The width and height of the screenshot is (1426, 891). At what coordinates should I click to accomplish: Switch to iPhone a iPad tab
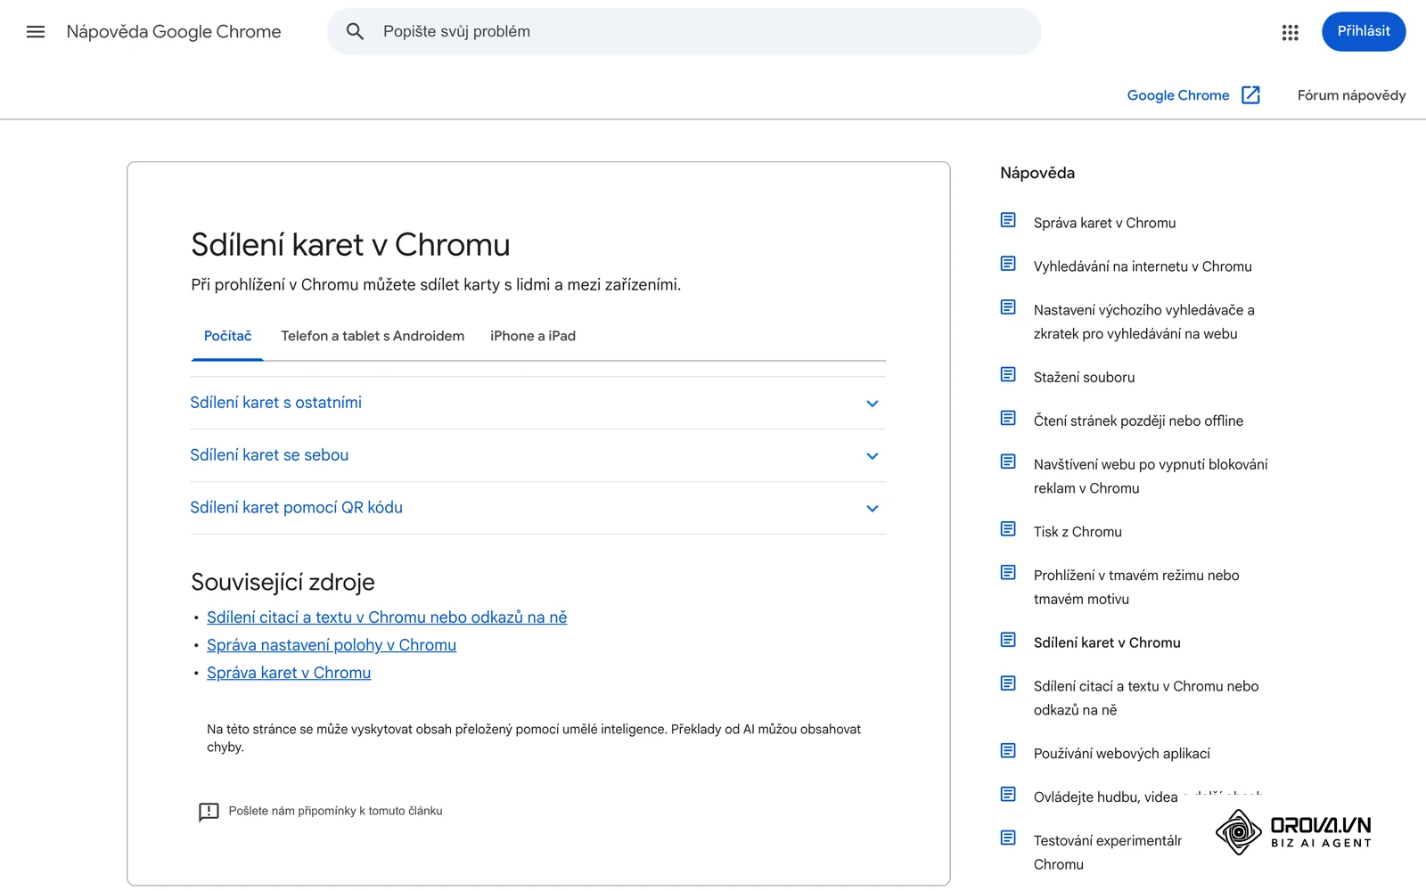(x=533, y=336)
